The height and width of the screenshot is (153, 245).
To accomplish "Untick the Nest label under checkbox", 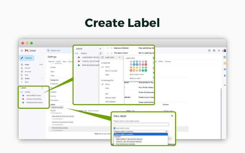I will 115,128.
